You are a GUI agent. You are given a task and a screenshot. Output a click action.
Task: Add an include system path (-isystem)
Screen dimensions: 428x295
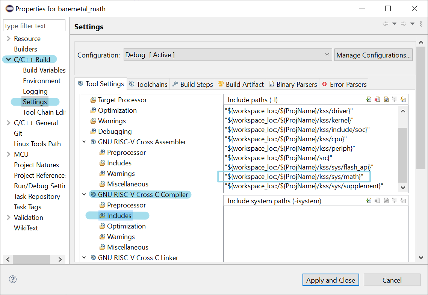(369, 201)
